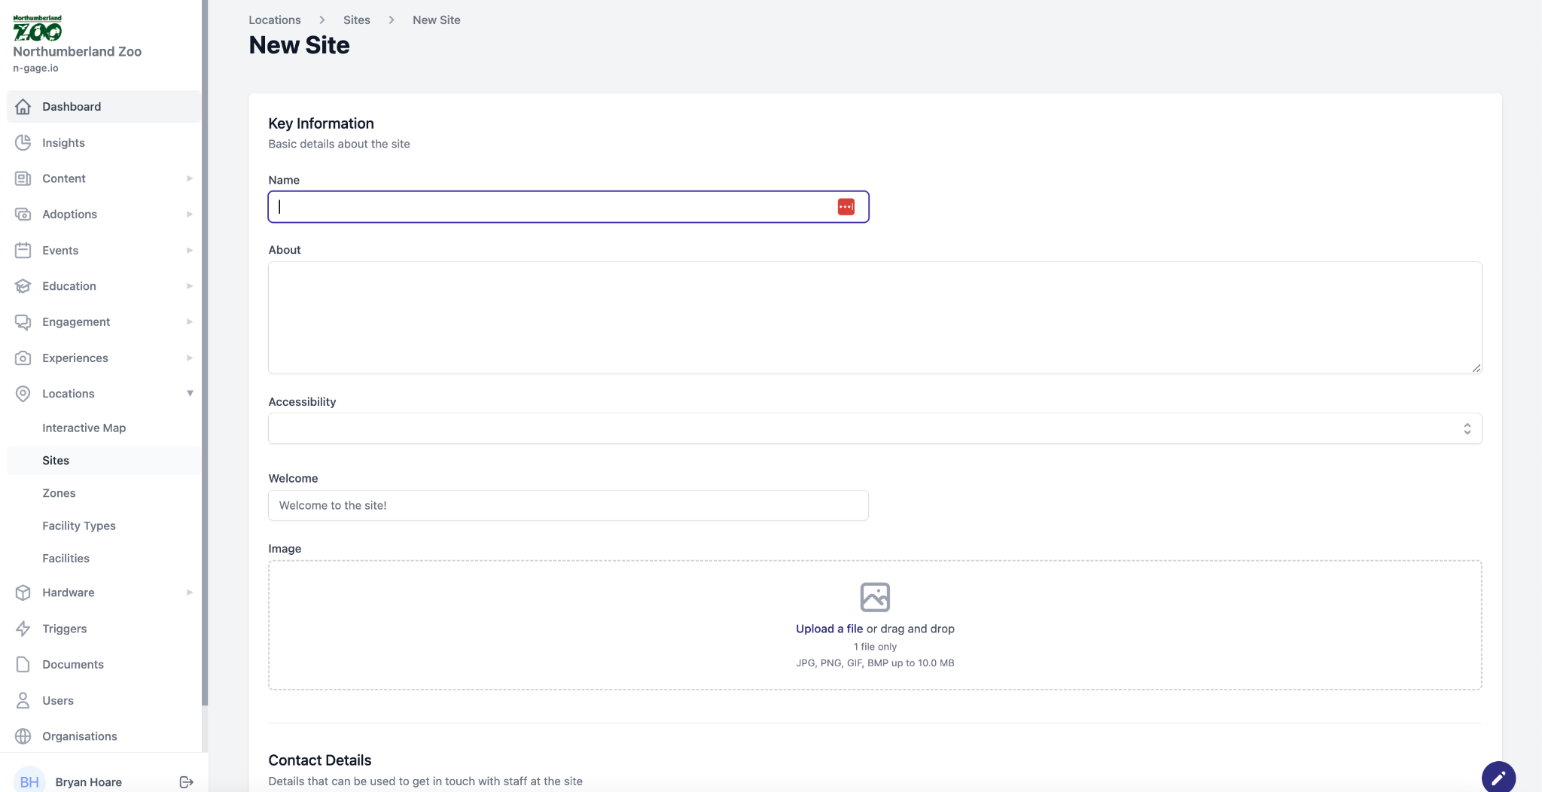The image size is (1542, 792).
Task: Focus the Welcome message input field
Action: coord(568,505)
